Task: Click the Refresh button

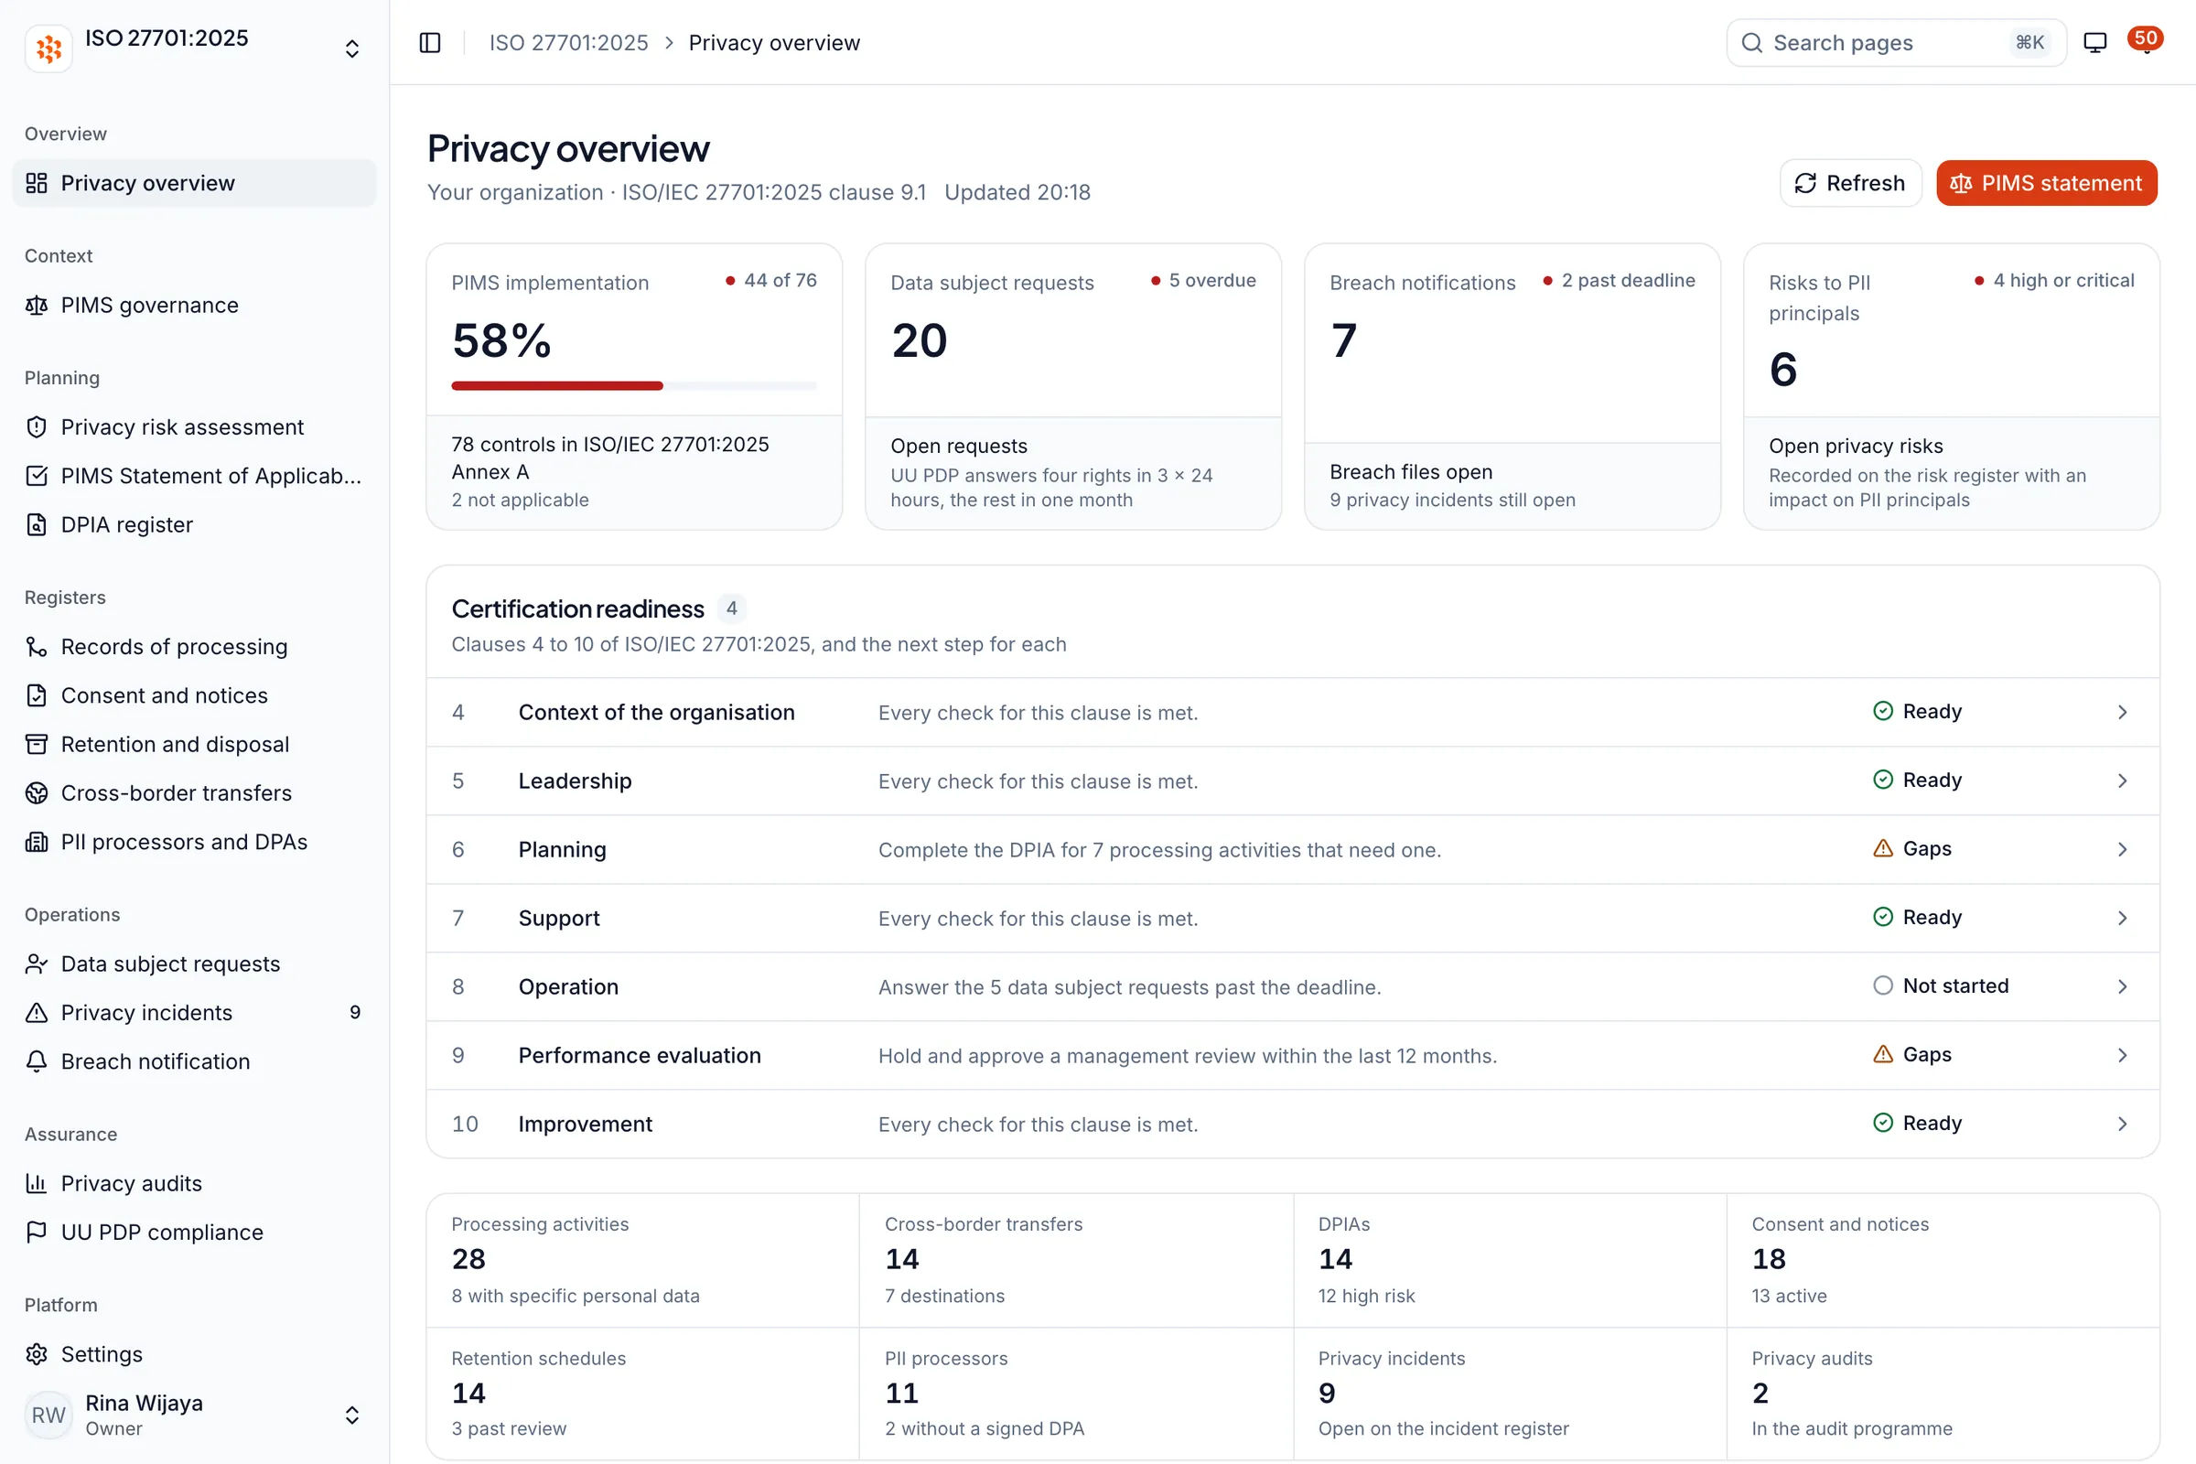Action: pyautogui.click(x=1850, y=183)
